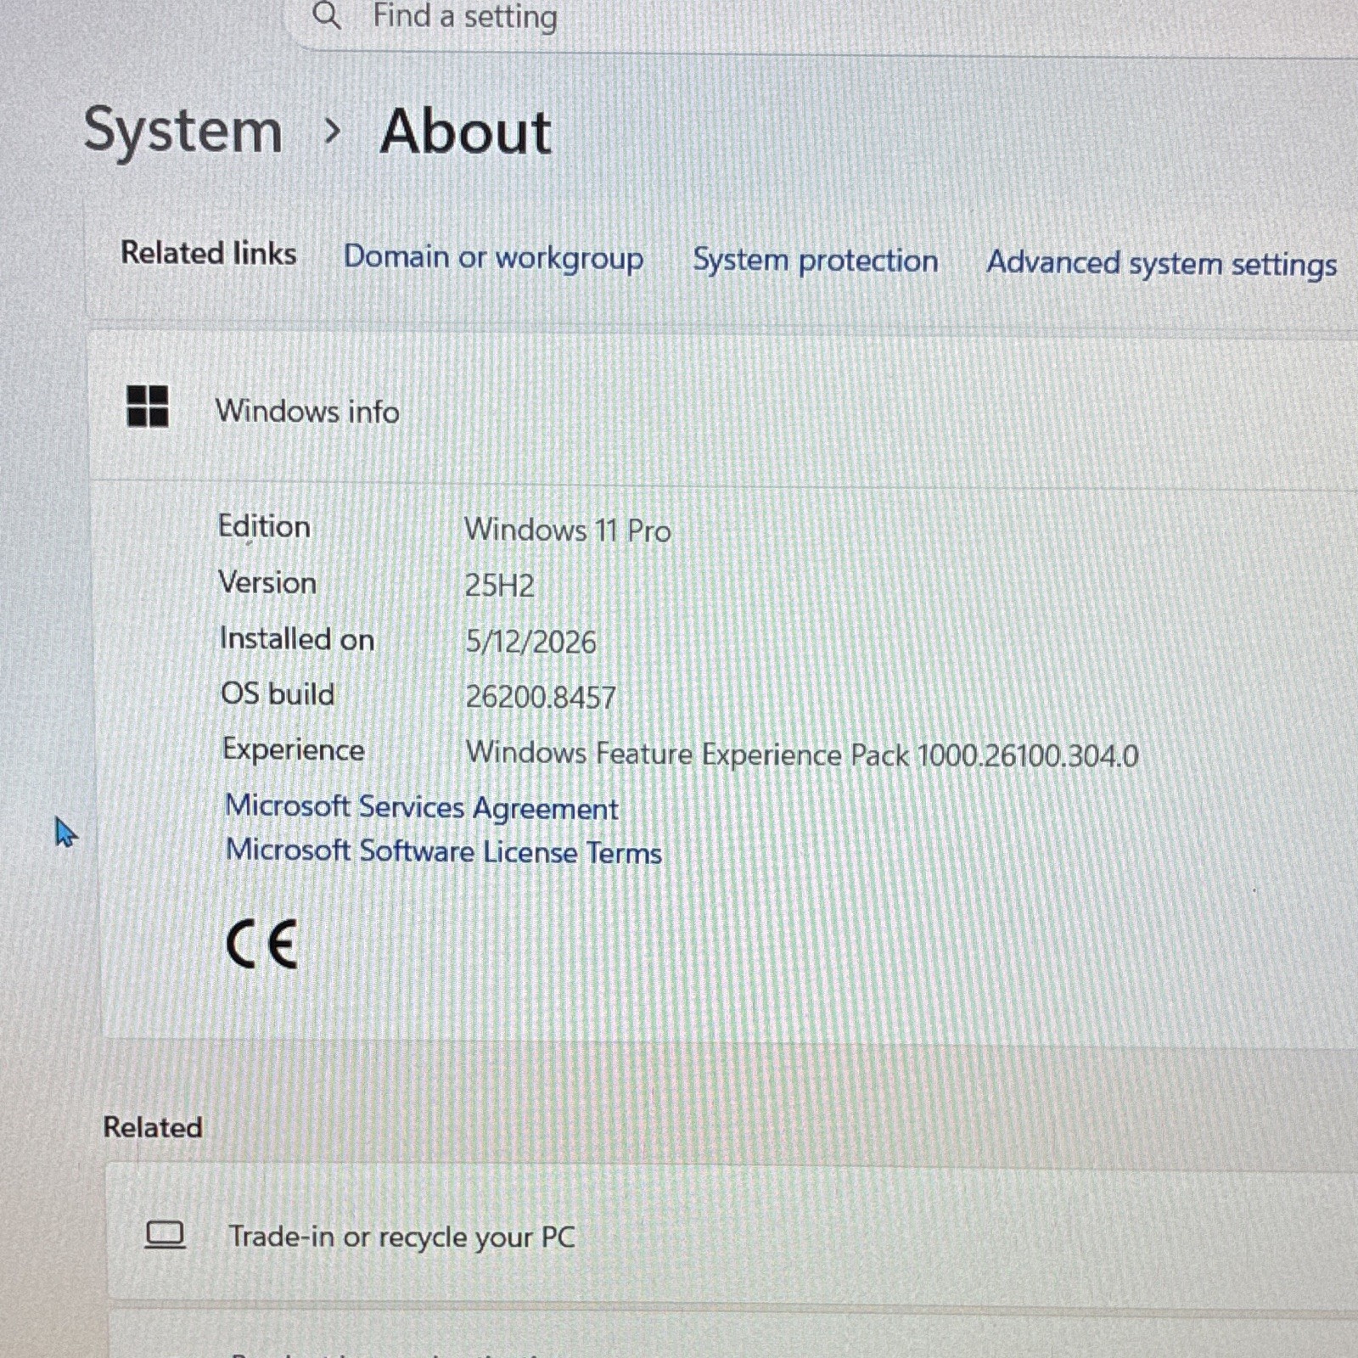Select OS build value 26200.8457
The width and height of the screenshot is (1358, 1358).
tap(541, 698)
